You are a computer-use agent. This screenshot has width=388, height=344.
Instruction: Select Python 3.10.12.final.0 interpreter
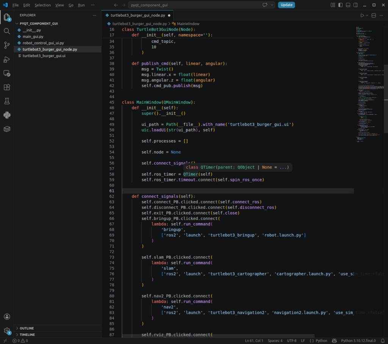[x=358, y=341]
